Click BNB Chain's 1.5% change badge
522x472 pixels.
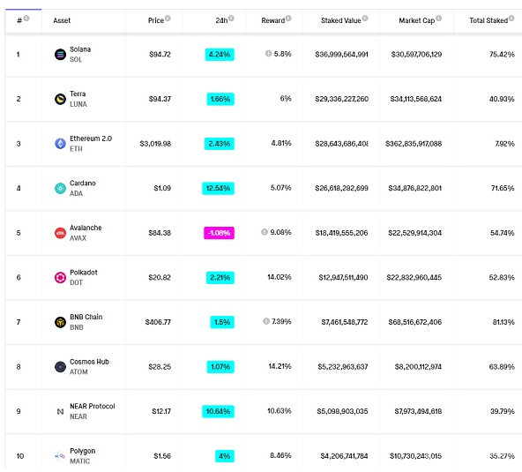222,322
